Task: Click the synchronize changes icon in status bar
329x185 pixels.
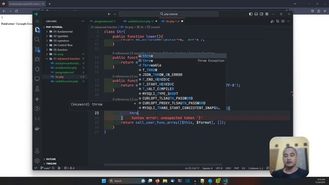Action: tap(53, 168)
